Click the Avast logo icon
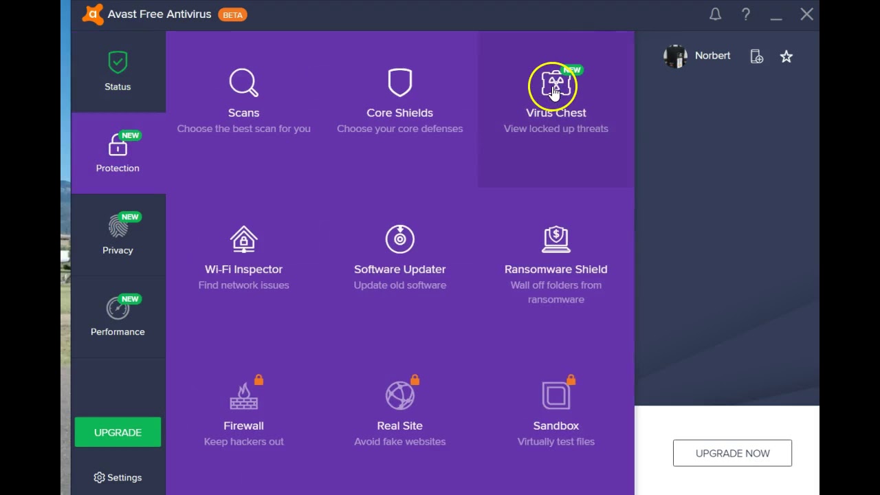880x495 pixels. click(92, 14)
